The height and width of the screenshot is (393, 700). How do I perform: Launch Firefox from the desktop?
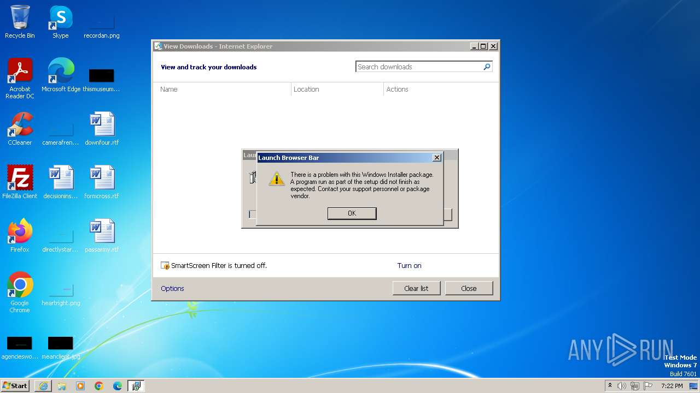click(20, 235)
